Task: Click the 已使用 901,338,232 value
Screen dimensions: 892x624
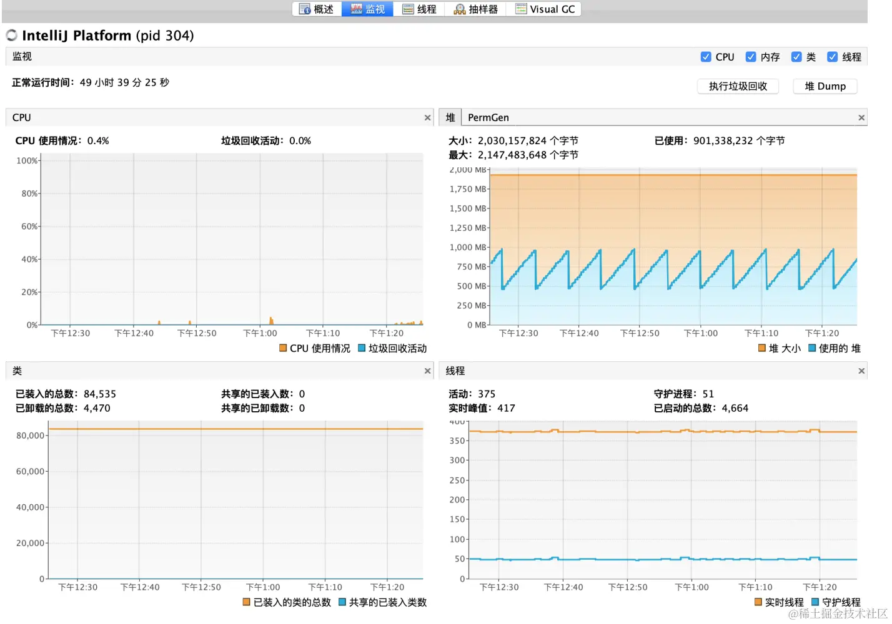Action: (739, 141)
